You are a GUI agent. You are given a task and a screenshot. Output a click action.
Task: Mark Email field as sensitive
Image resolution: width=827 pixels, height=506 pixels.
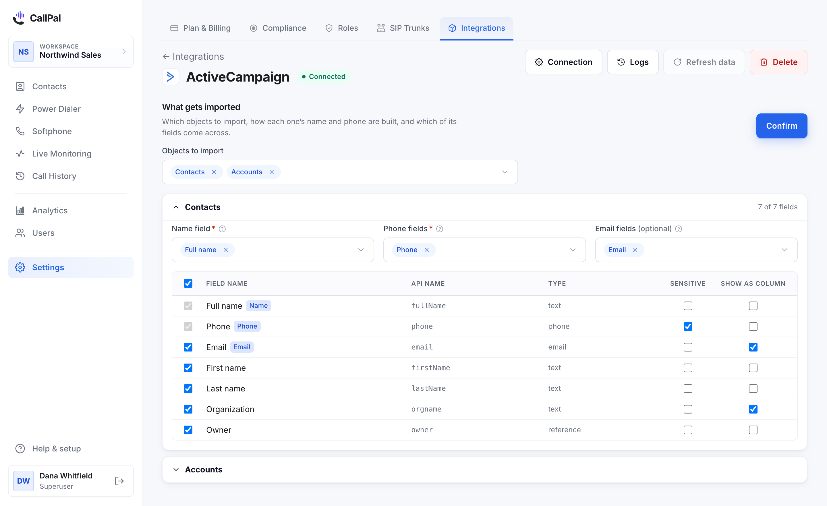688,347
